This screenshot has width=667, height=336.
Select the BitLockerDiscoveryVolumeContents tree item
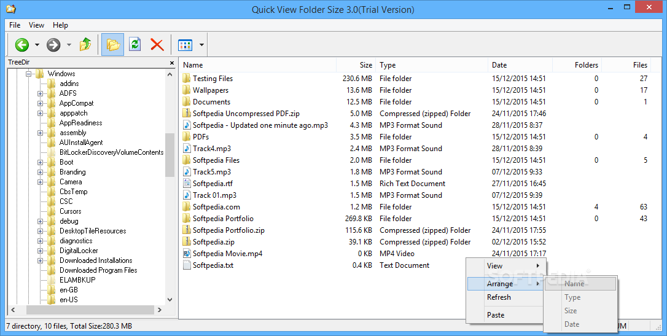click(111, 152)
